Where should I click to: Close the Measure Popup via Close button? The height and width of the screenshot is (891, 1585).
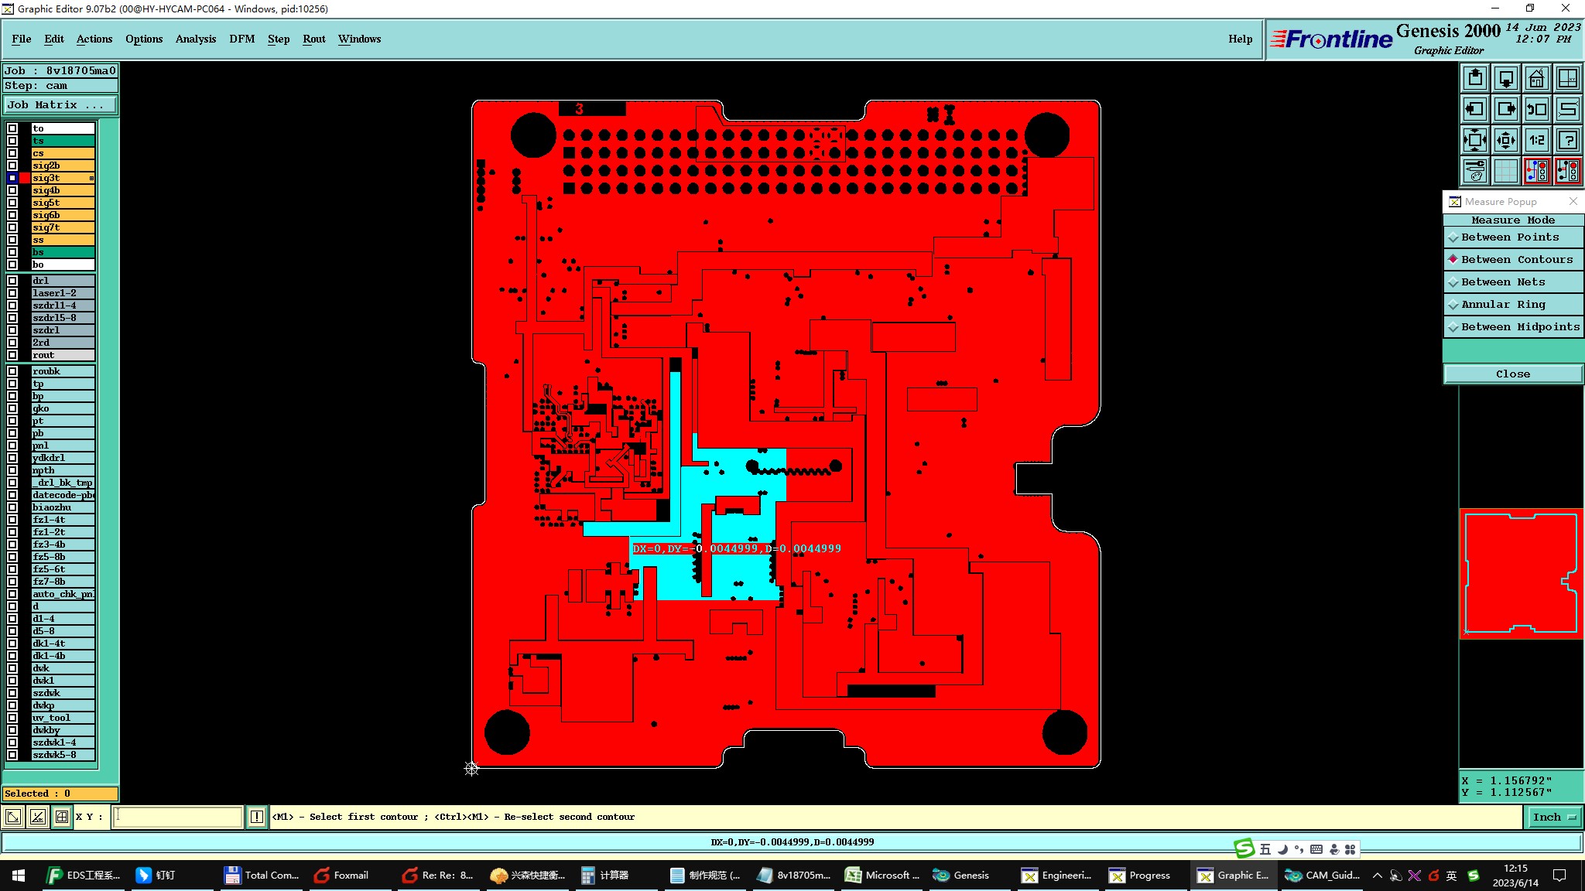(x=1512, y=374)
